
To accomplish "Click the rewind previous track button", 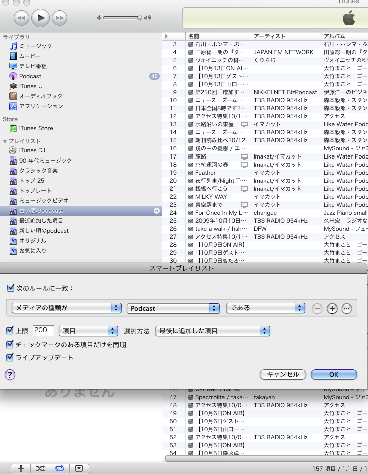I will (x=21, y=18).
